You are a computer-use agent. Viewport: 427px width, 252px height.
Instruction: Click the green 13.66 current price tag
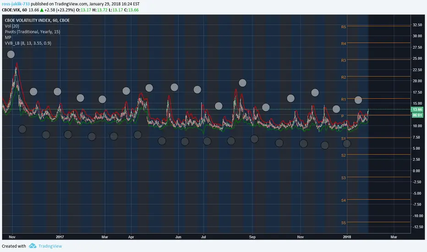click(x=417, y=110)
